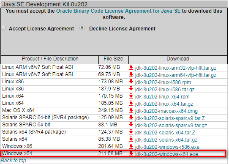Click jdk-8u202-solaris-x64.tar.Z link
Viewport: 229px width, 164px height.
pos(165,133)
